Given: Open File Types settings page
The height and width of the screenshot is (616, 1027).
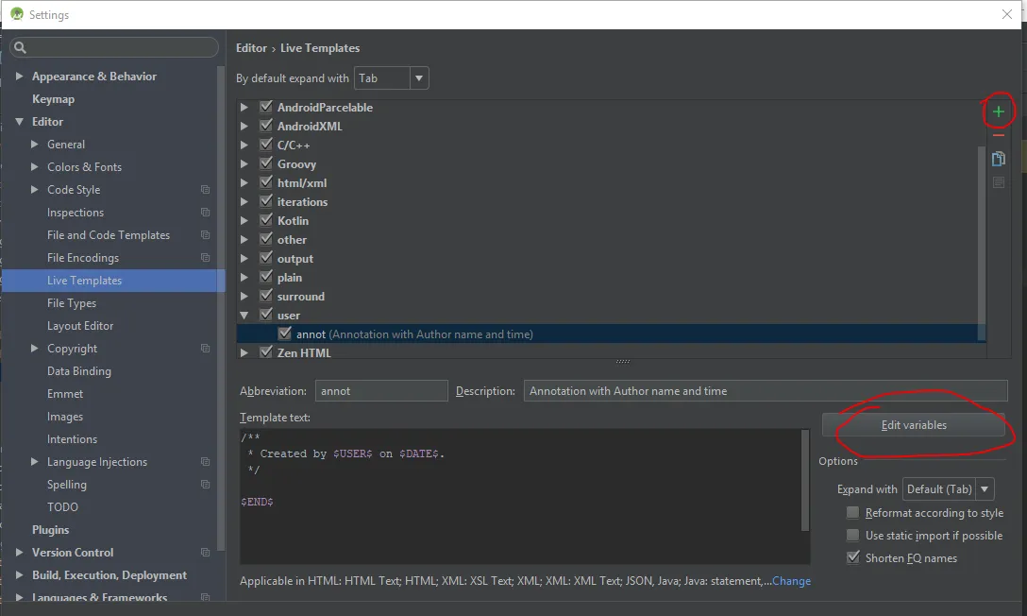Looking at the screenshot, I should [x=72, y=302].
